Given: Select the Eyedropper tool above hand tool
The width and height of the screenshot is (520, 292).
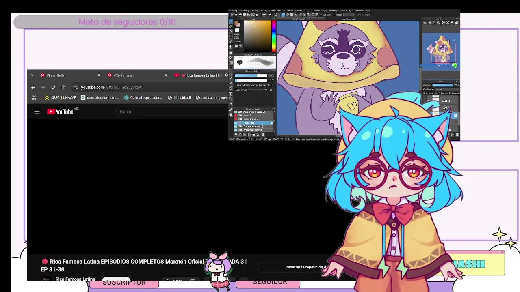Looking at the screenshot, I should click(x=231, y=109).
